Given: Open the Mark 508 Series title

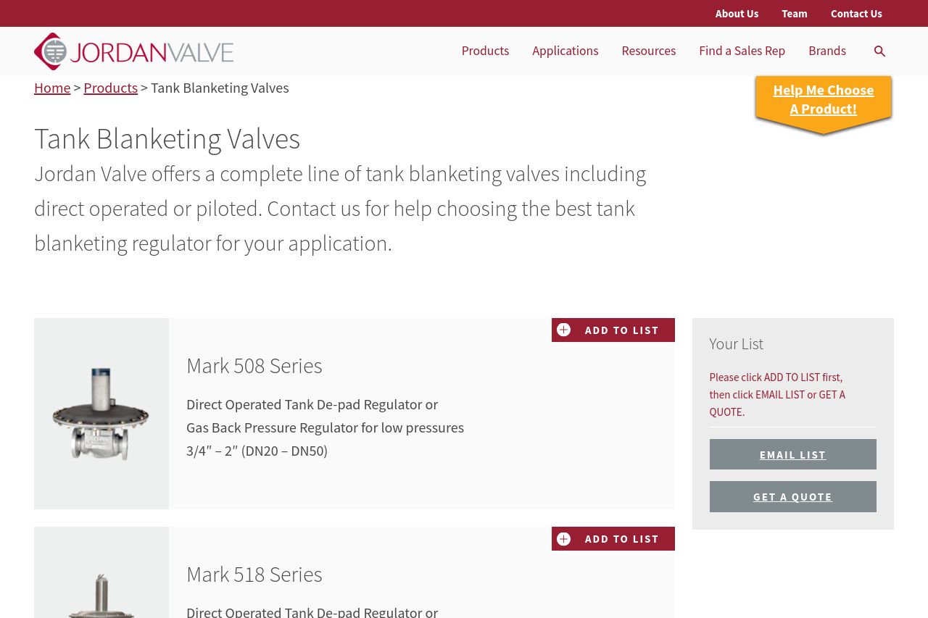Looking at the screenshot, I should (254, 366).
